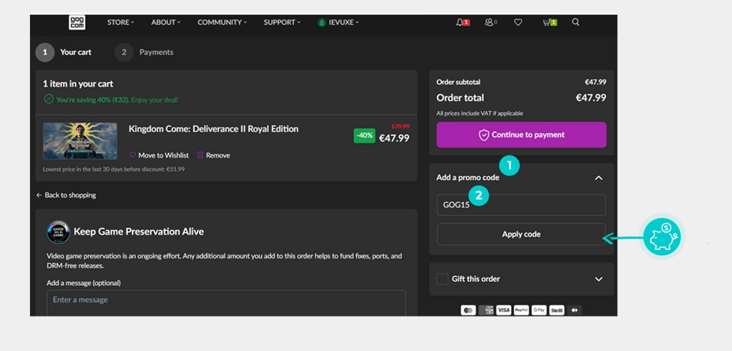Click the promo code input field

pos(522,205)
